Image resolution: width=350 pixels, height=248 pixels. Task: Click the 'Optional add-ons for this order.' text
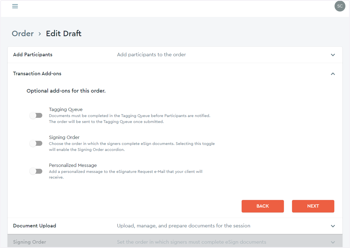click(66, 91)
